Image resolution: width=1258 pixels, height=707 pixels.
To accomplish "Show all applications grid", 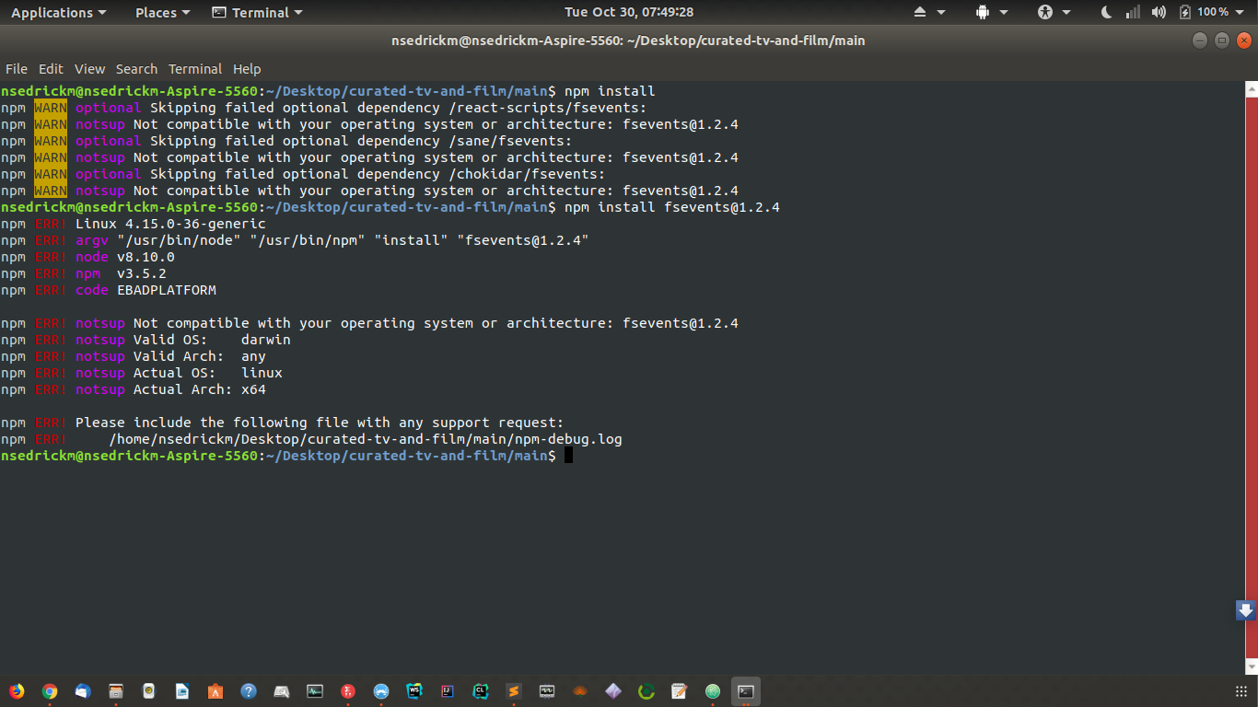I will tap(1241, 691).
